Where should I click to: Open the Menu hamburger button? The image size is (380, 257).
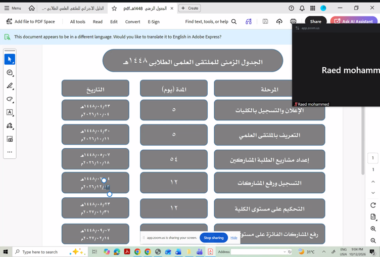point(13,8)
